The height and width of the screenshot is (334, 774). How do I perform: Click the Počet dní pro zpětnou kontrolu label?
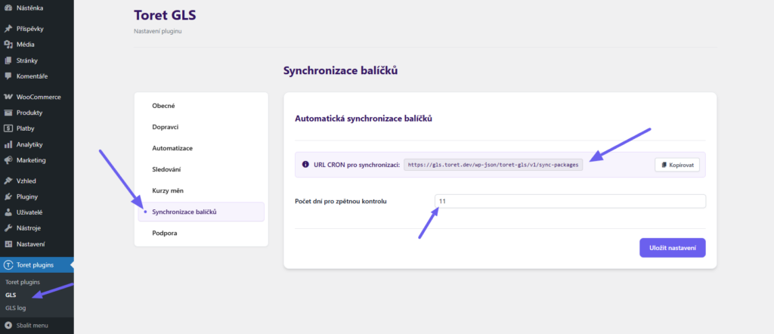341,201
